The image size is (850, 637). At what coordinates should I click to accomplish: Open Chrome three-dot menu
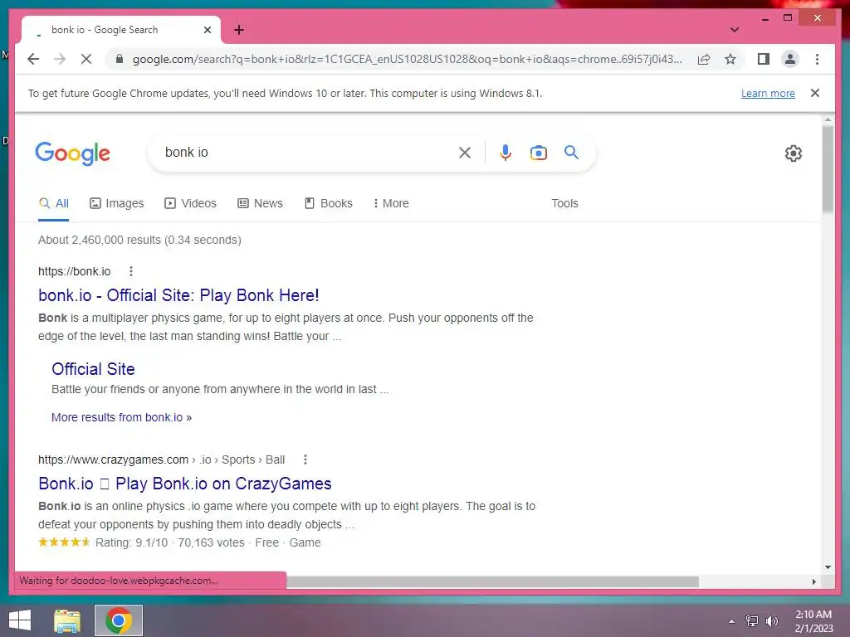[x=817, y=59]
